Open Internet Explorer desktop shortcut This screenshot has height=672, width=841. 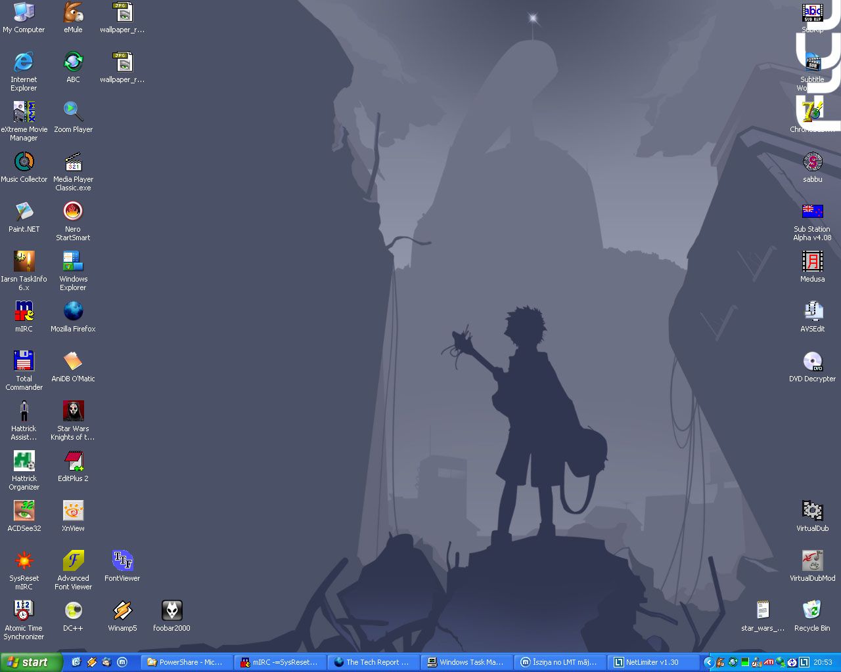coord(24,72)
